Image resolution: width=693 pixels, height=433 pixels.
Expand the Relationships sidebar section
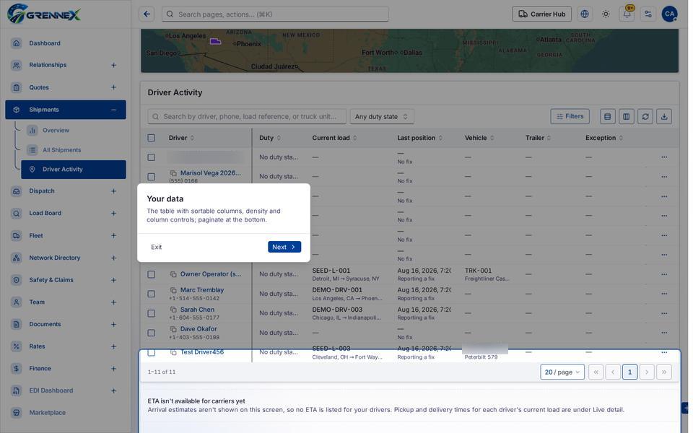[x=113, y=65]
